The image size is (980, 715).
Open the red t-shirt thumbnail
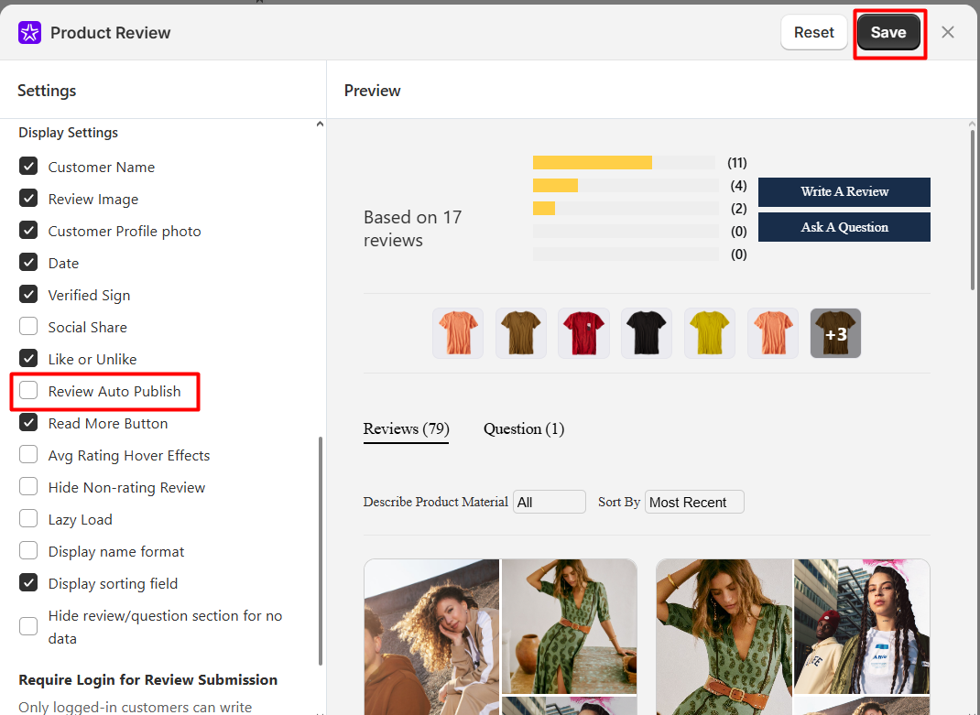583,333
